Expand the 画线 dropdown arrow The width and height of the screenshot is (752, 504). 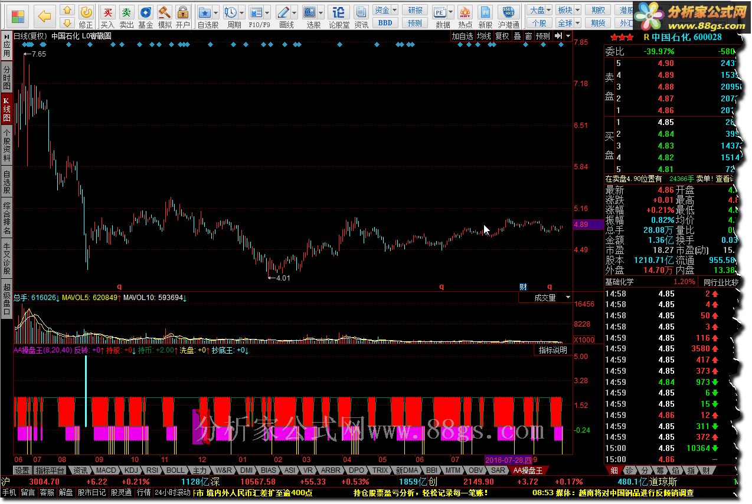(x=294, y=12)
